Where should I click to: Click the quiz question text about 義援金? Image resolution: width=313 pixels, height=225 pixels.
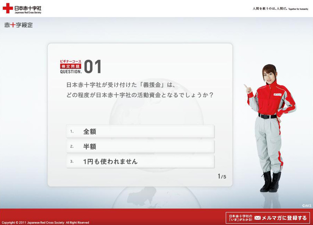pyautogui.click(x=140, y=90)
